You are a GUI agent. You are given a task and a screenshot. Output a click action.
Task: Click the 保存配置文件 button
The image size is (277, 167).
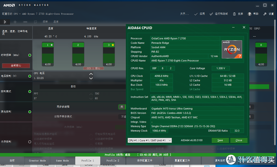tap(145, 160)
